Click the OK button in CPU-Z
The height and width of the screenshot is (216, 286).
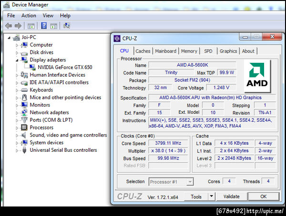(264, 196)
